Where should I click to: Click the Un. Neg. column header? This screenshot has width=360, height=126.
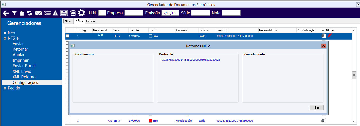pos(83,30)
